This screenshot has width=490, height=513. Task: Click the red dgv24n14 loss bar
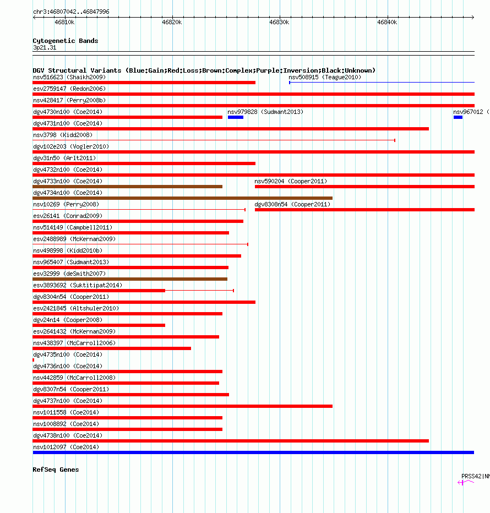point(99,325)
